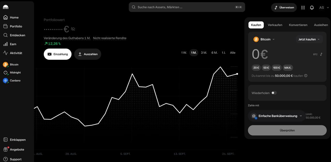Open Home from the sidebar

(11, 17)
